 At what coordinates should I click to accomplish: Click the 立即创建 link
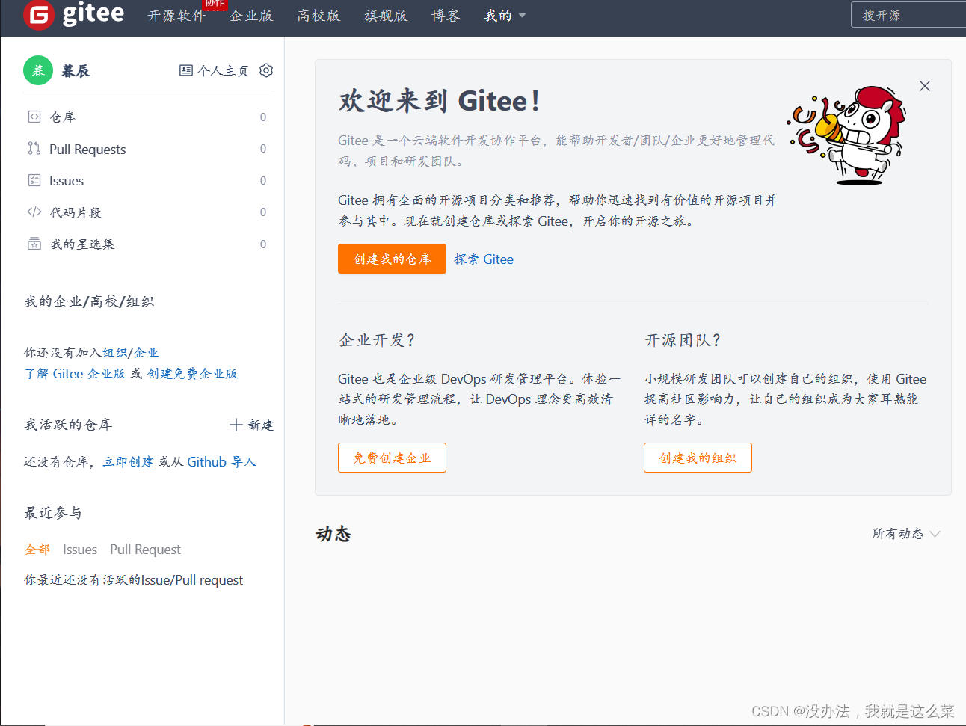pos(129,461)
